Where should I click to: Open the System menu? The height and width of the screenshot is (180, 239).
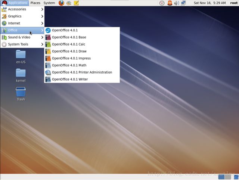pyautogui.click(x=49, y=3)
